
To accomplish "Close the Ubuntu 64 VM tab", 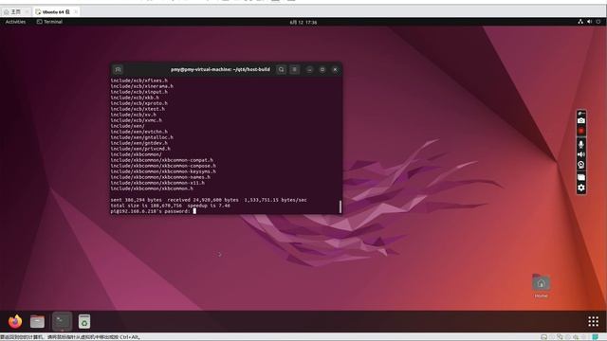I will tap(76, 12).
